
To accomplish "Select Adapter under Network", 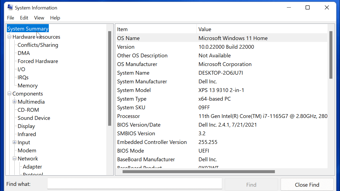I will point(33,167).
